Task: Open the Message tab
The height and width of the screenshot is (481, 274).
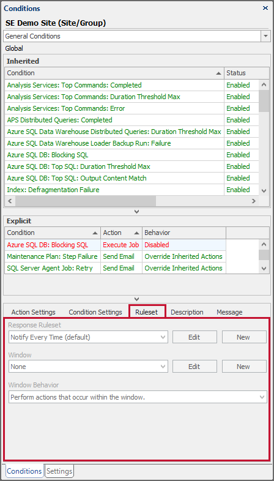Action: (x=229, y=312)
